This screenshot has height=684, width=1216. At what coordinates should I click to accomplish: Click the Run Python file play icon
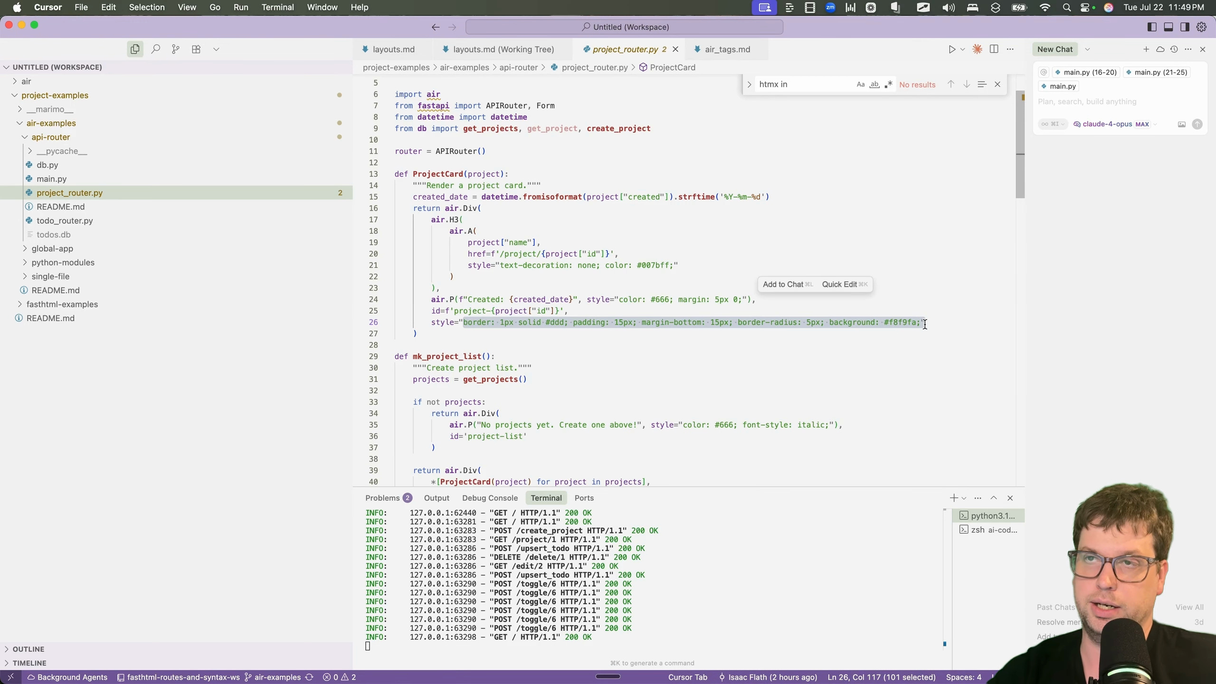[951, 49]
